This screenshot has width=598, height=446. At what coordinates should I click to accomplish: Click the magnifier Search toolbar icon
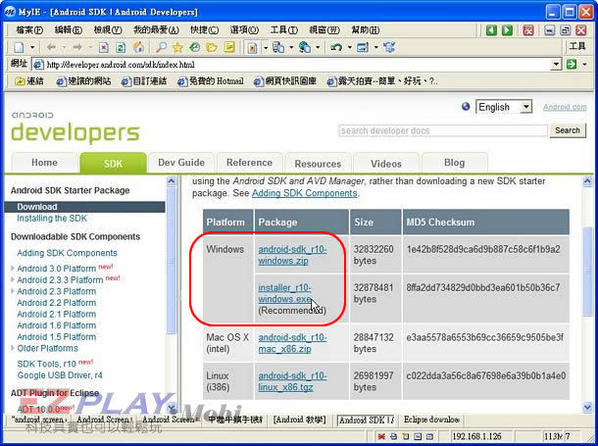pos(162,47)
